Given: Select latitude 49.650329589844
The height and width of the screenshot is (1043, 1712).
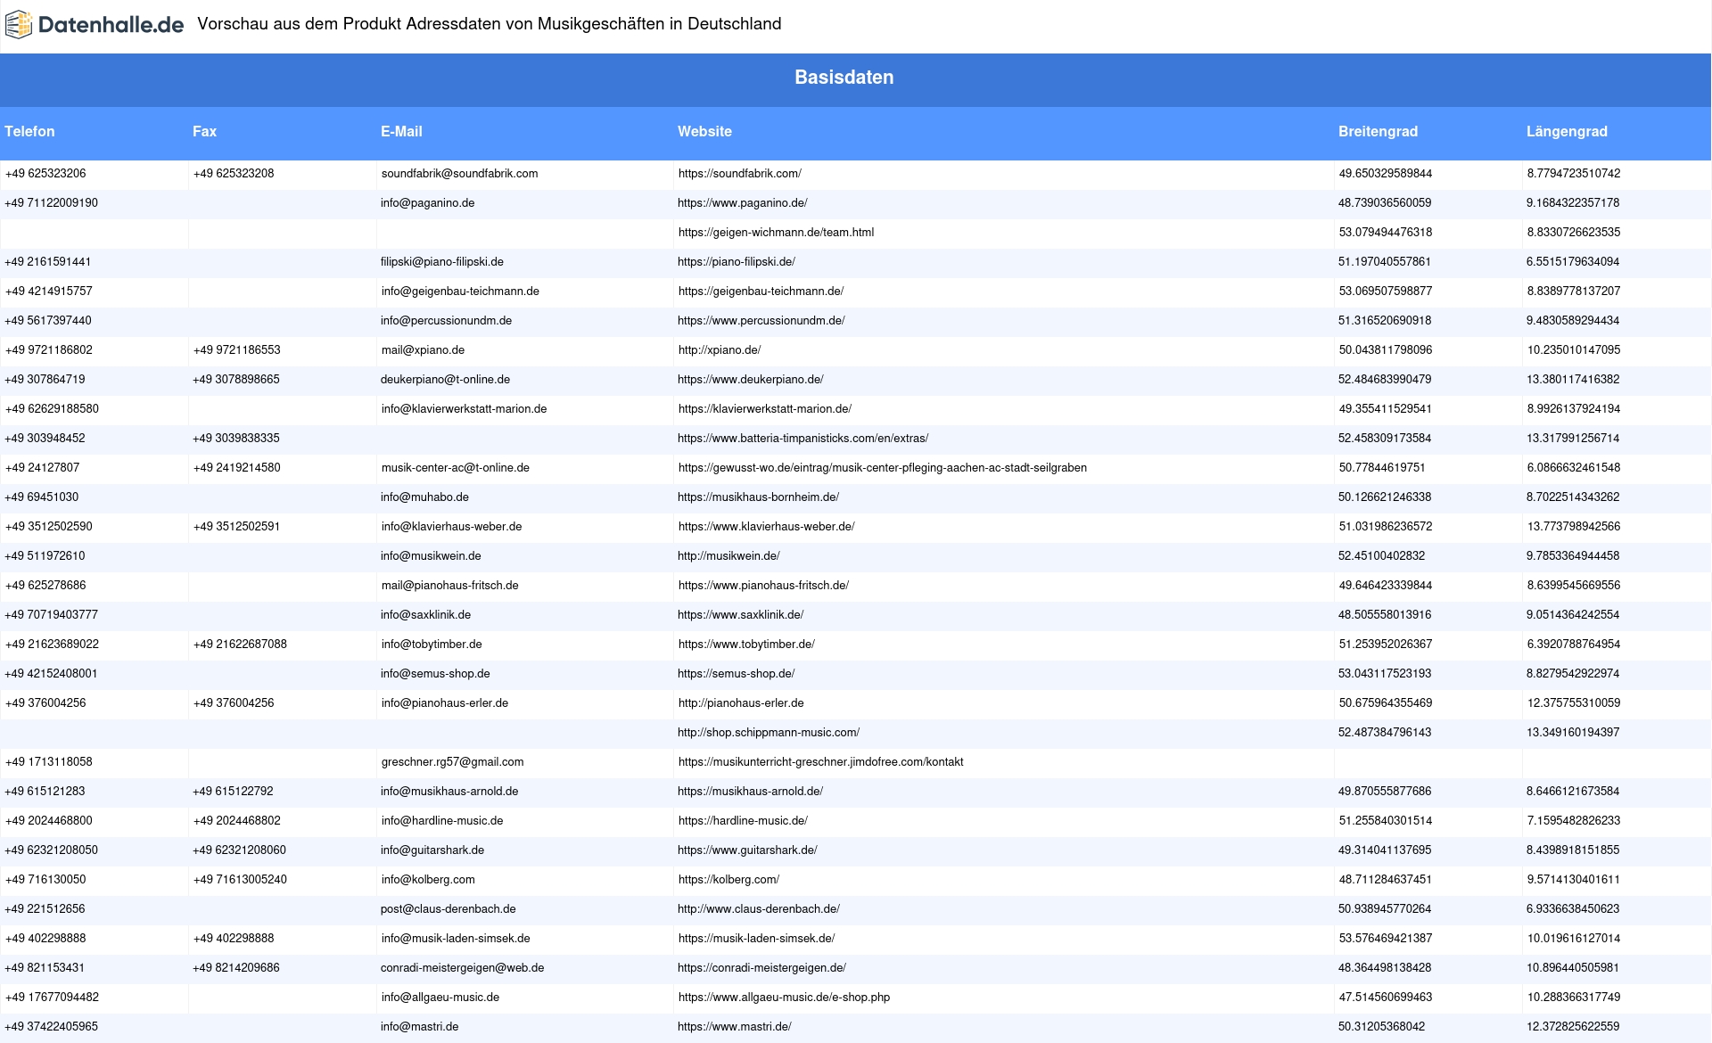Looking at the screenshot, I should click(x=1386, y=174).
